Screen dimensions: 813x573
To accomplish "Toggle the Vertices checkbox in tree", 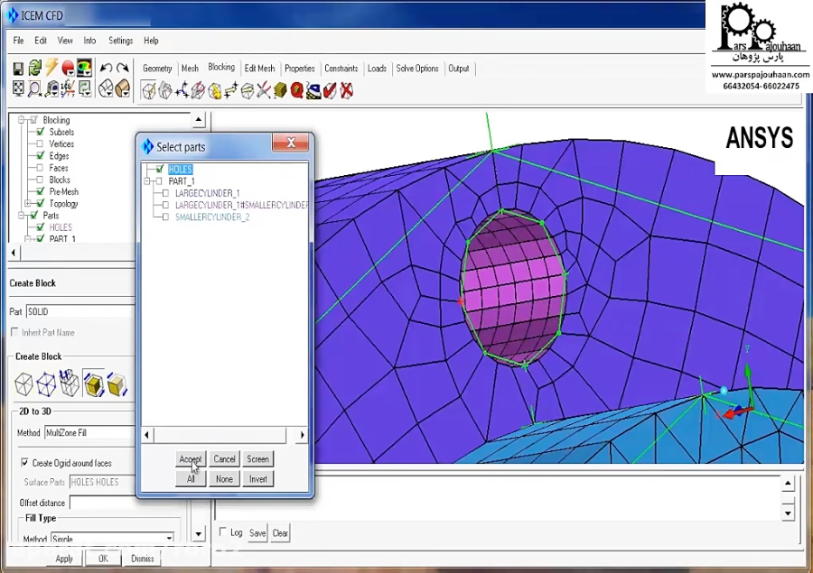I will tap(40, 144).
